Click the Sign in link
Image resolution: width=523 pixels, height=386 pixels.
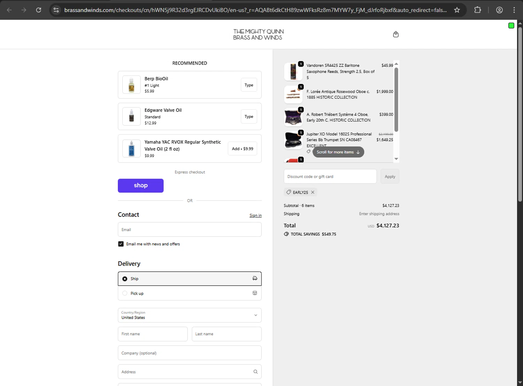256,215
